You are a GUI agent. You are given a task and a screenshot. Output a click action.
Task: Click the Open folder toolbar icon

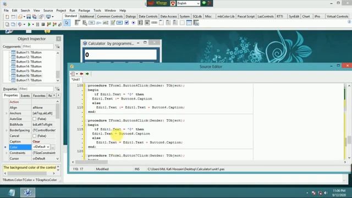click(x=20, y=17)
